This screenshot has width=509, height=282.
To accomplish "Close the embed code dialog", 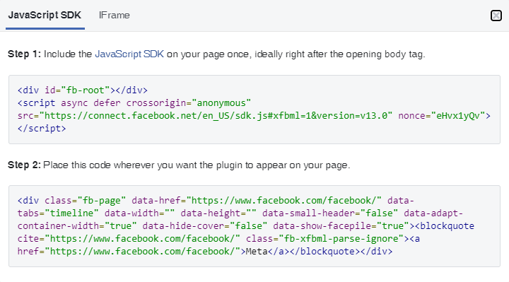I will tap(496, 16).
